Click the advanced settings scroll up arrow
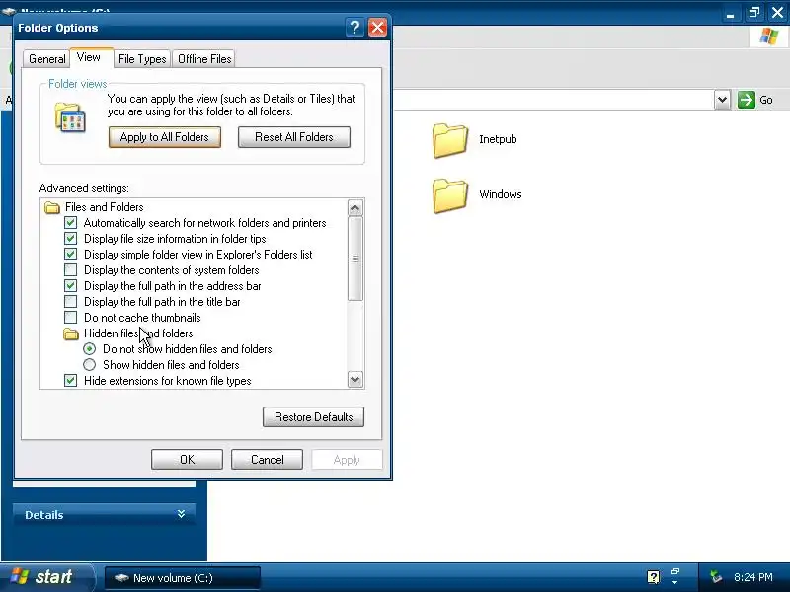Screen dimensions: 790x592 tap(355, 207)
